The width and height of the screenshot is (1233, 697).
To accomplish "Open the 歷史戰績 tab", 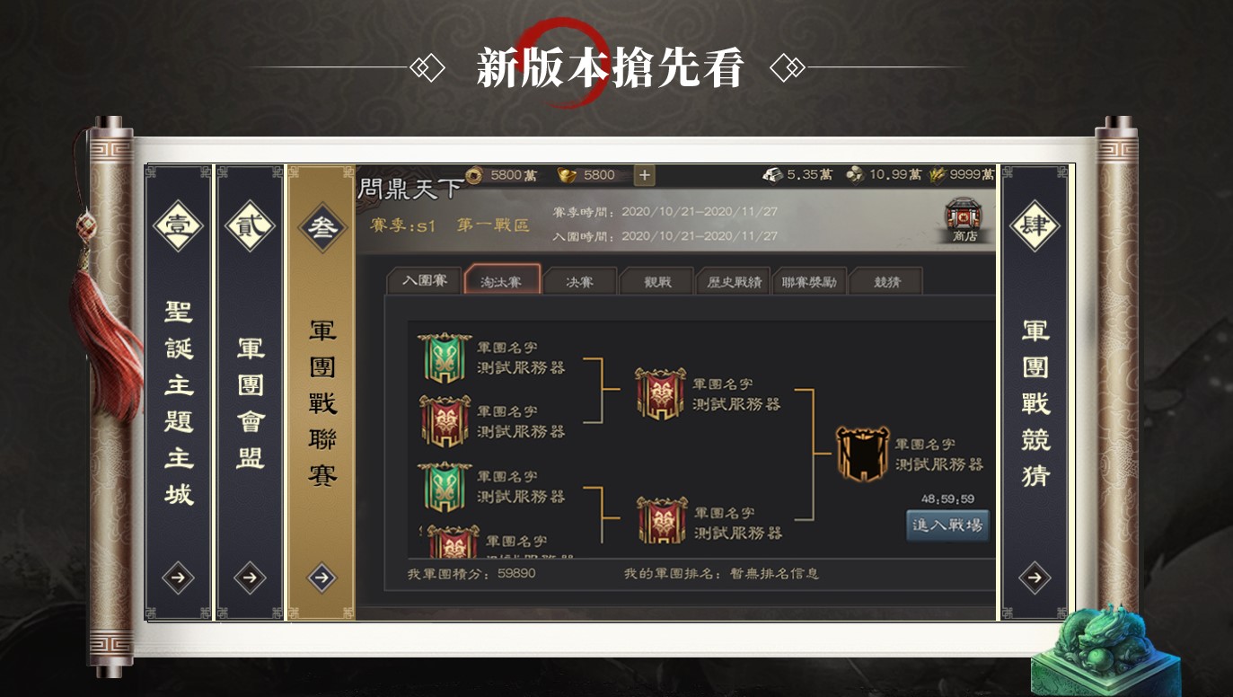I will click(734, 281).
